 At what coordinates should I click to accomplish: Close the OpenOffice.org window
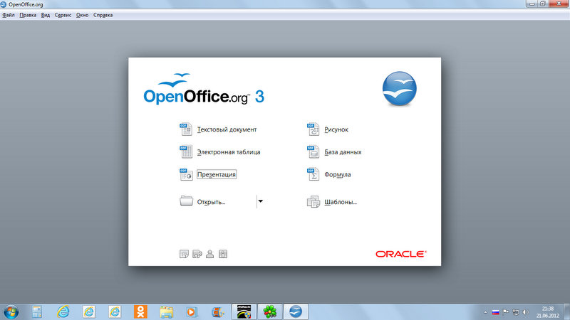point(559,4)
